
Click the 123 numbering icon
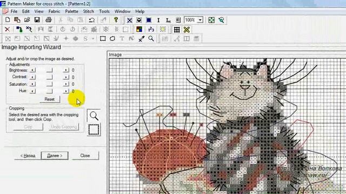coord(151,29)
